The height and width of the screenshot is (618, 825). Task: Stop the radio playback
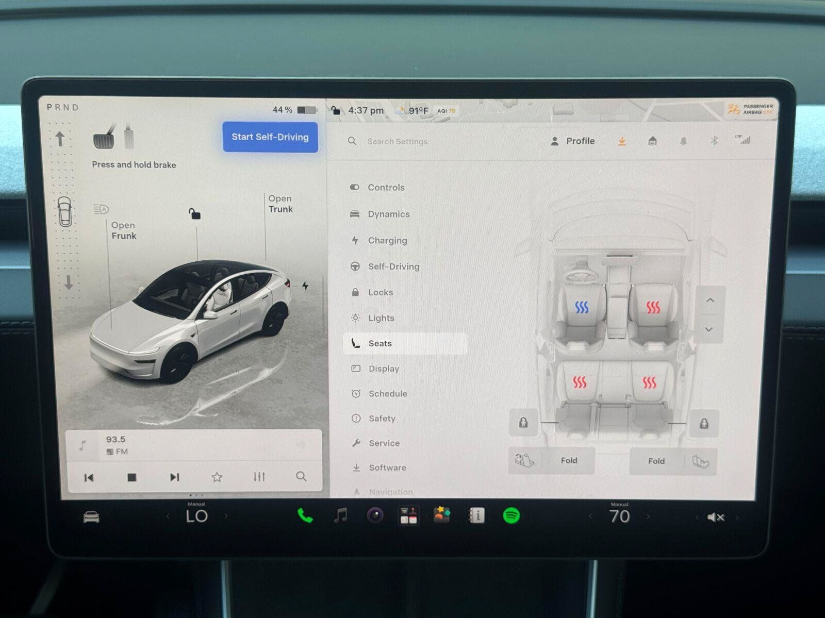tap(132, 477)
